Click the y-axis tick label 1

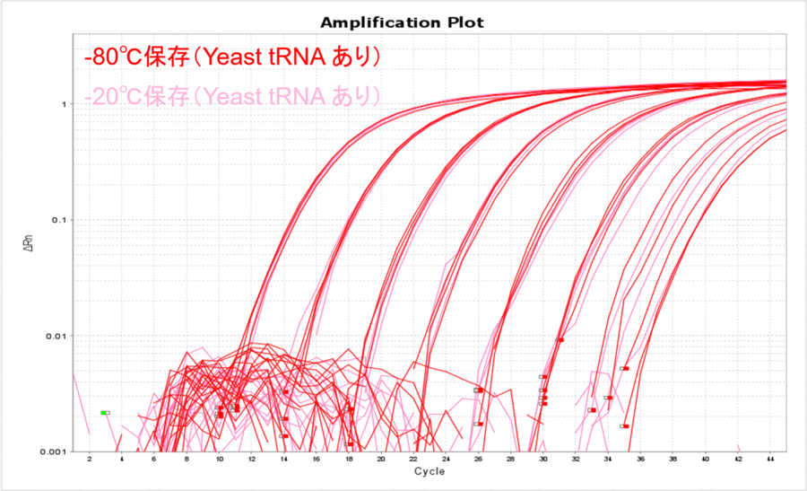(64, 105)
